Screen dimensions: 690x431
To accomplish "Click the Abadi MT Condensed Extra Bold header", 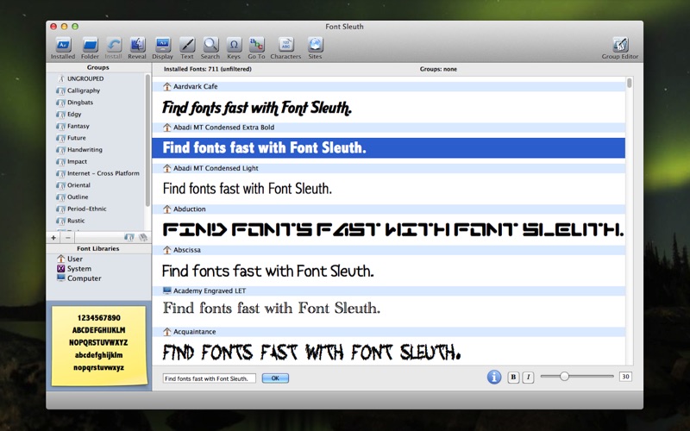I will [x=389, y=128].
